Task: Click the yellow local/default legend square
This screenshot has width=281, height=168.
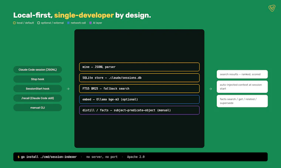Action: 14,23
